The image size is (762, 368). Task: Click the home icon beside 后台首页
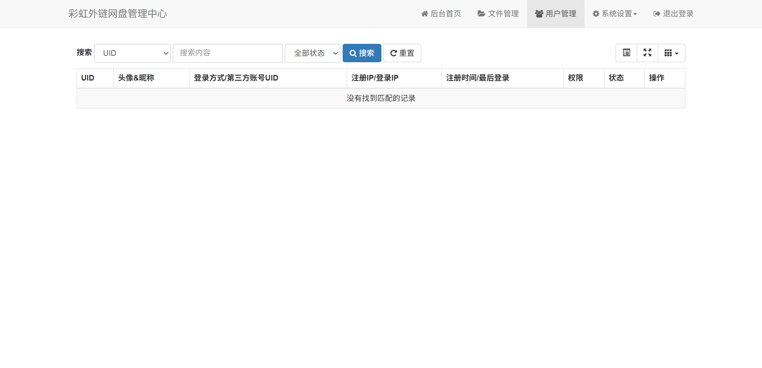[424, 13]
